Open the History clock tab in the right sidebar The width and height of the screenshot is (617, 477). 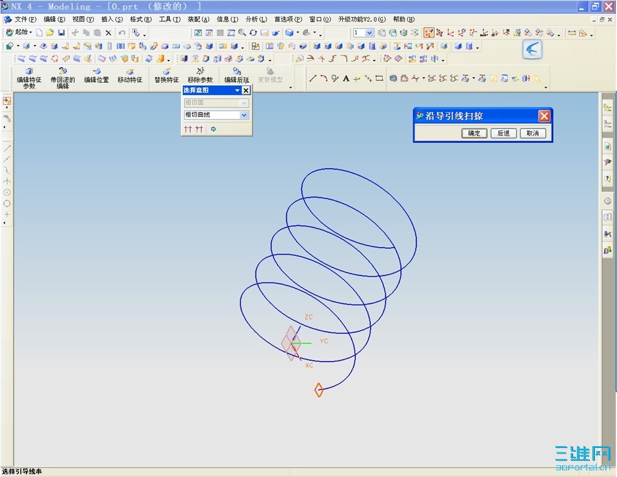pyautogui.click(x=608, y=201)
